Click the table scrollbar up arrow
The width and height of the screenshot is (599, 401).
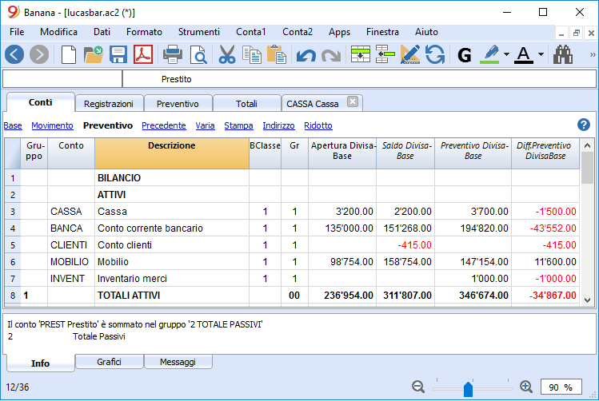588,145
